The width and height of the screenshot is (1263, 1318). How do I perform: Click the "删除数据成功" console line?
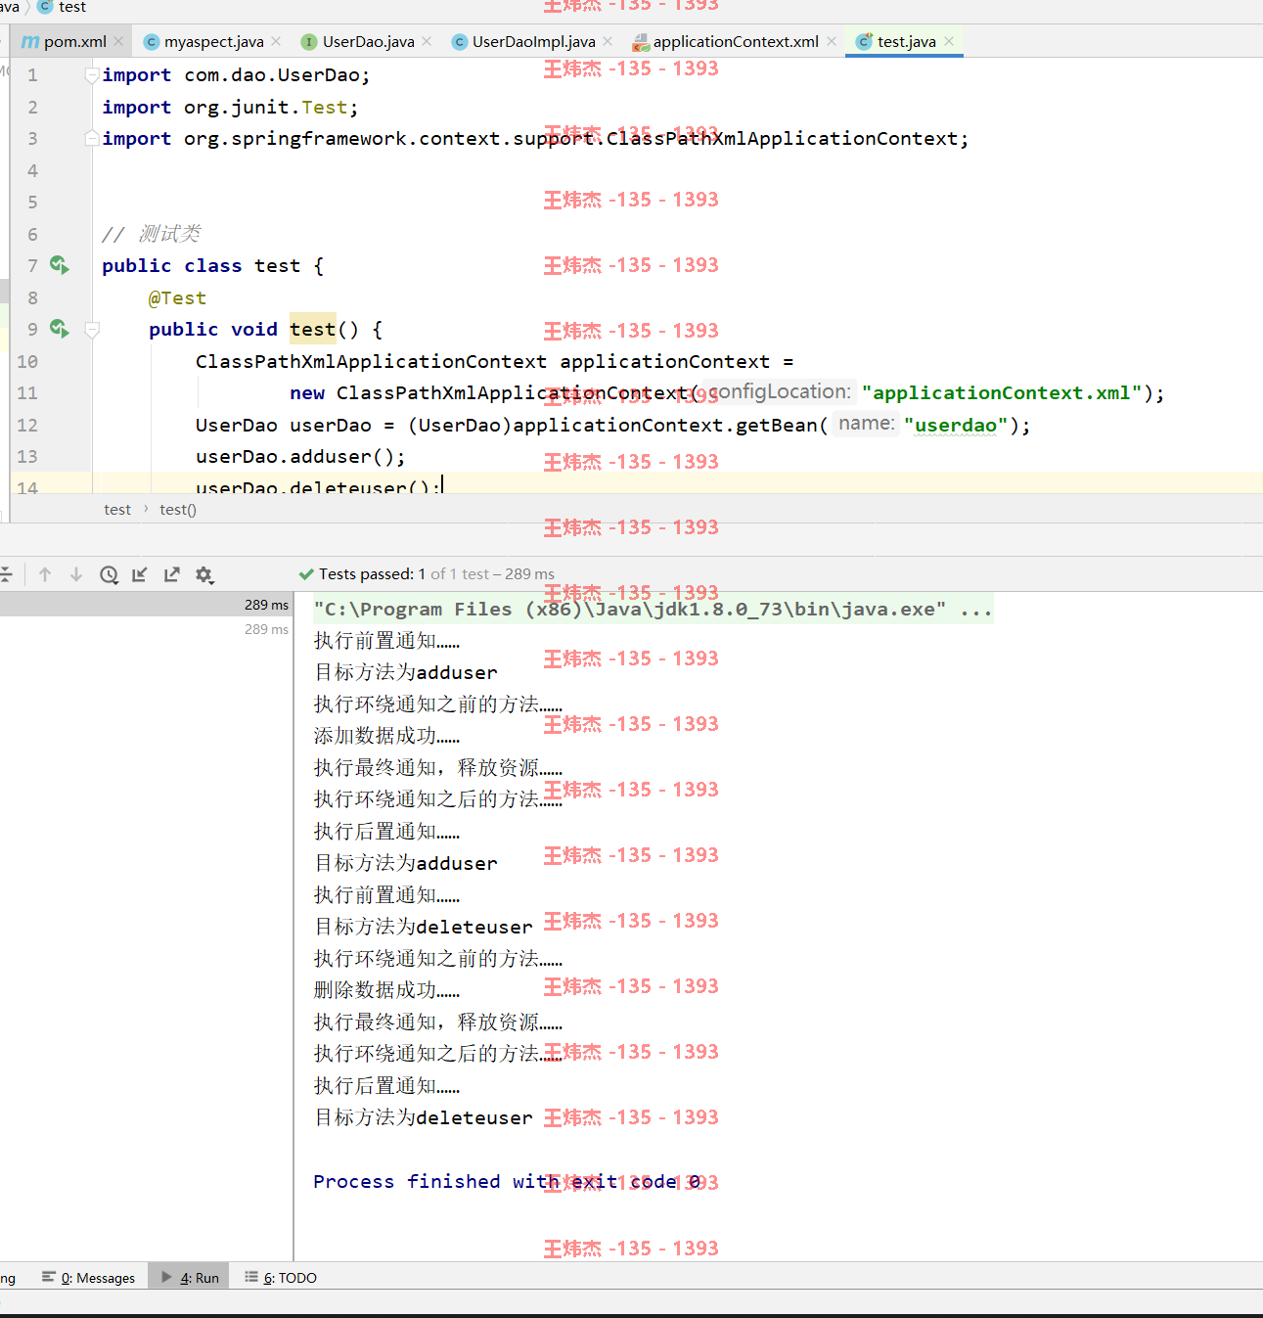pyautogui.click(x=386, y=990)
